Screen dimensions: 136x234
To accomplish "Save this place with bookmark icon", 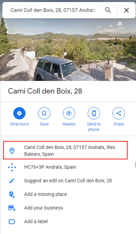I will (x=44, y=113).
